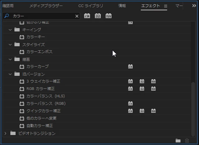Collapse the 旧バージョン folder
199x145 pixels.
click(x=10, y=74)
